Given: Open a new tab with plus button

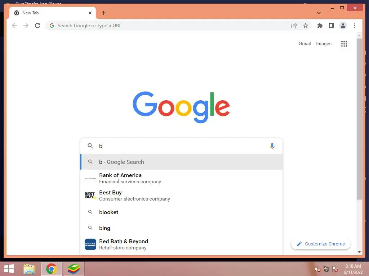Looking at the screenshot, I should coord(104,13).
